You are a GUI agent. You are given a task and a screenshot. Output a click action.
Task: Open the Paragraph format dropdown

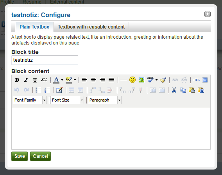point(105,100)
